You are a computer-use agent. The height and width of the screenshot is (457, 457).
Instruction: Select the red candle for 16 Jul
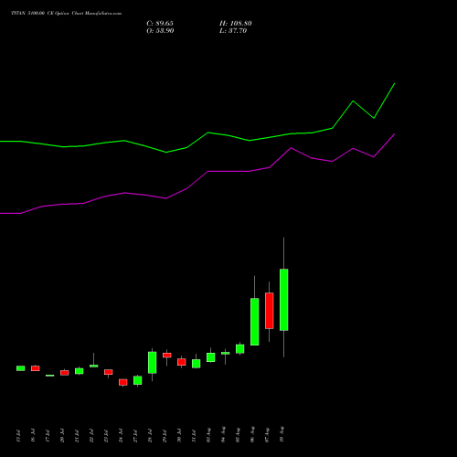point(36,368)
